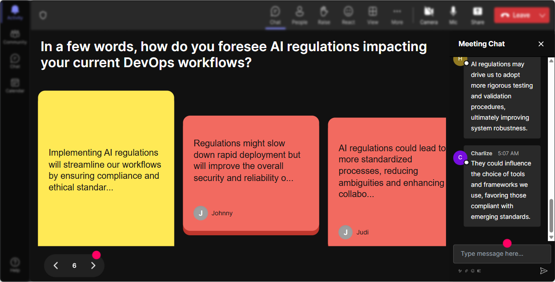555x282 pixels.
Task: Send the chat message with arrow icon
Action: click(543, 271)
